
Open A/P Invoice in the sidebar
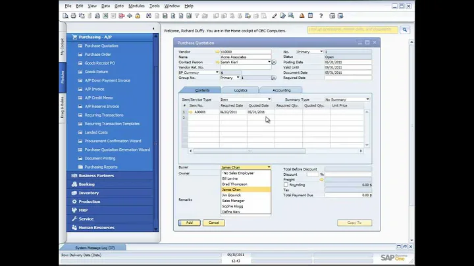click(x=94, y=89)
